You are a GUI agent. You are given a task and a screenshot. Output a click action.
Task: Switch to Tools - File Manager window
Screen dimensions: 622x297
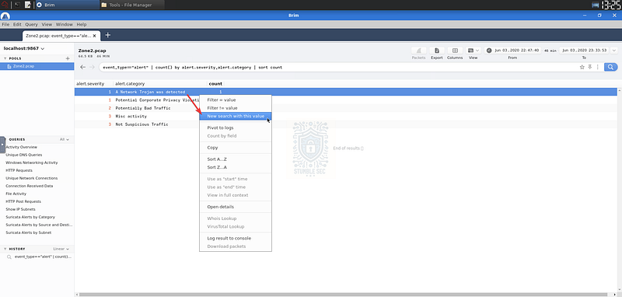132,5
